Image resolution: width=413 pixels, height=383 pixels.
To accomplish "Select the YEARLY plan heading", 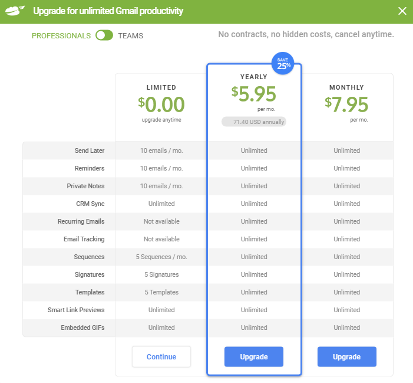I will (254, 77).
